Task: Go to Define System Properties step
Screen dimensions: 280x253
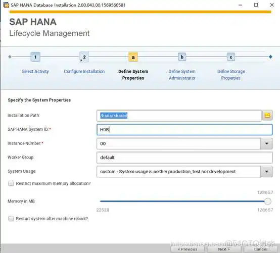Action: pyautogui.click(x=133, y=75)
